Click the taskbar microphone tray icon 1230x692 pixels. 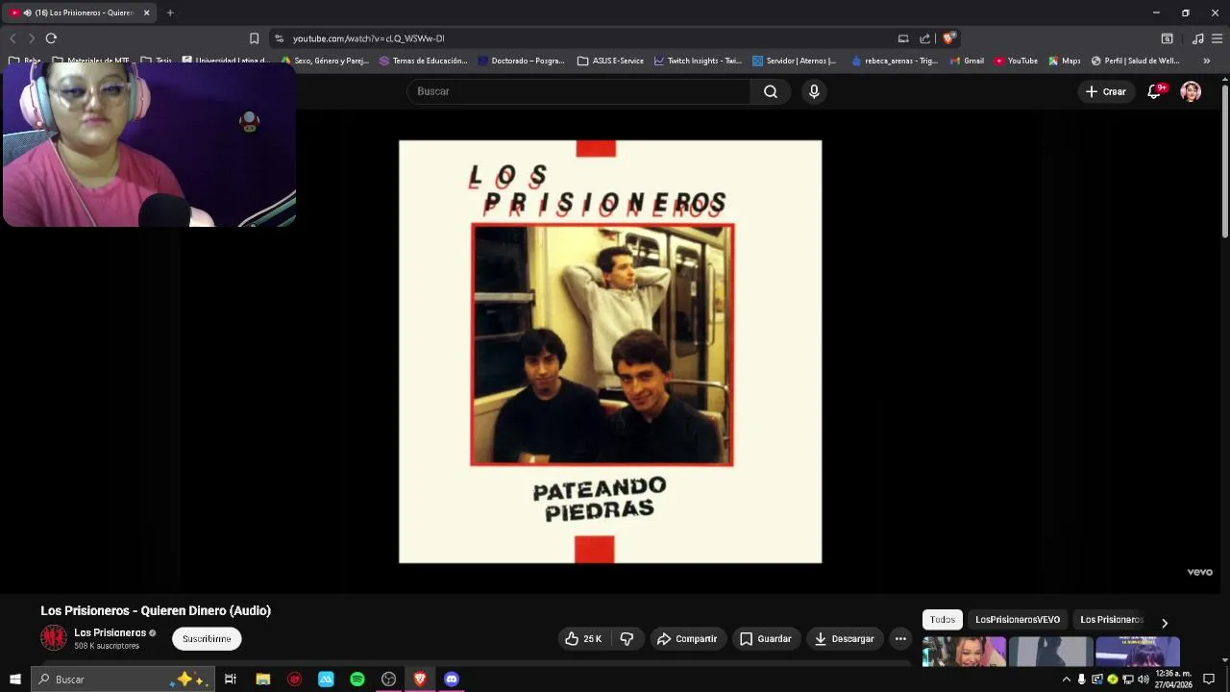1081,680
